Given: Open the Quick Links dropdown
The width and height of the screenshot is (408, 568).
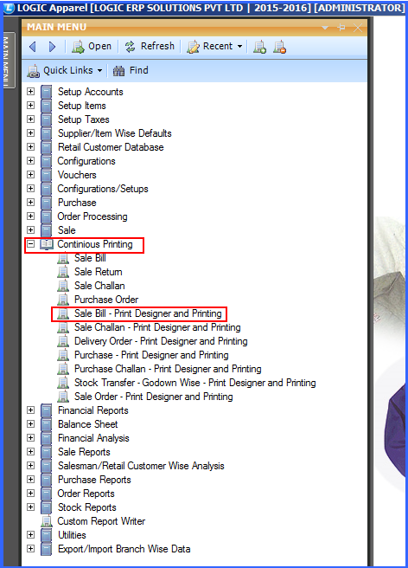Looking at the screenshot, I should pyautogui.click(x=65, y=71).
